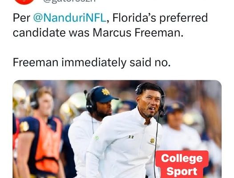234x178 pixels.
Task: Click the red profile avatar at top
Action: (24, 2)
